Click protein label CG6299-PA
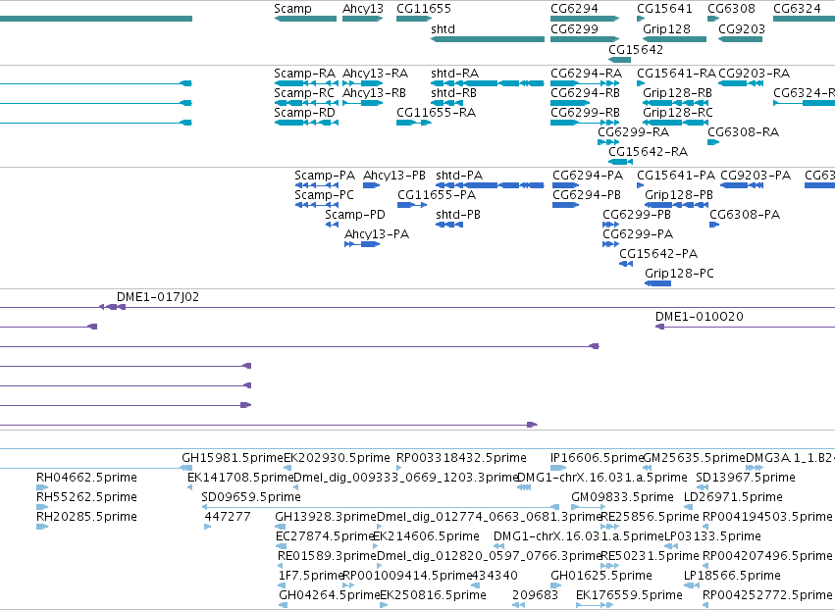This screenshot has height=610, width=835. pyautogui.click(x=638, y=234)
